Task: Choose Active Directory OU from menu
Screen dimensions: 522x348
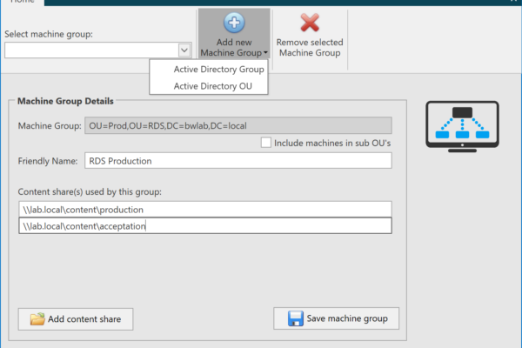Action: point(213,86)
